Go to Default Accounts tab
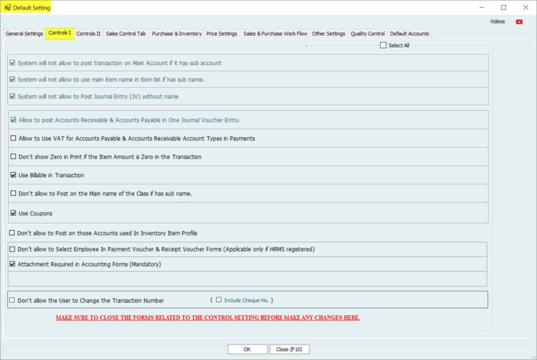Viewport: 537px width, 360px height. 409,34
